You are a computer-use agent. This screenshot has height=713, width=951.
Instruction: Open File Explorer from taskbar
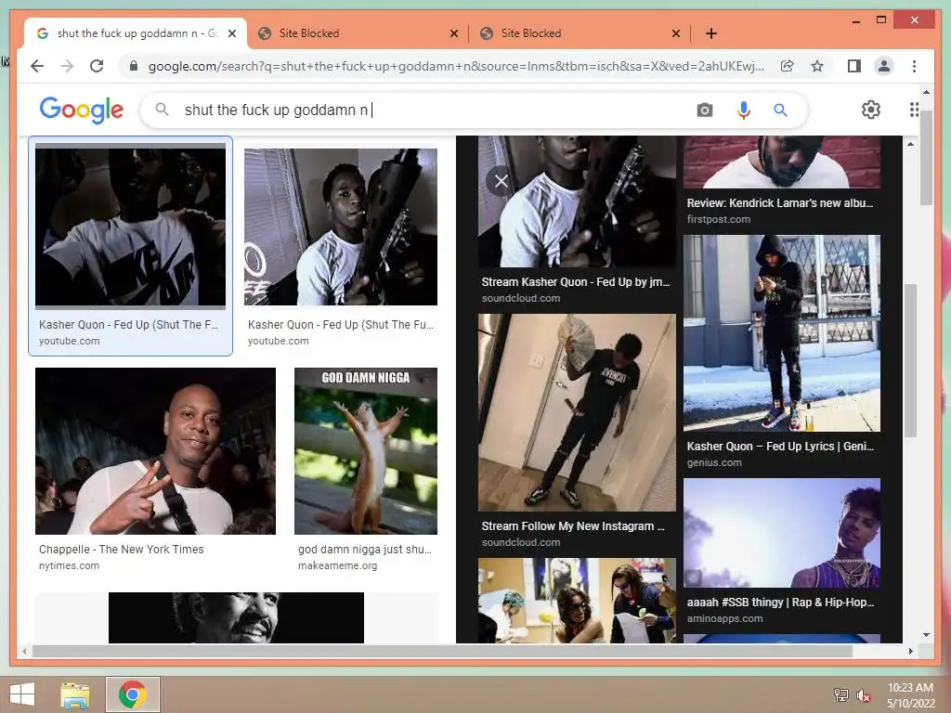75,694
